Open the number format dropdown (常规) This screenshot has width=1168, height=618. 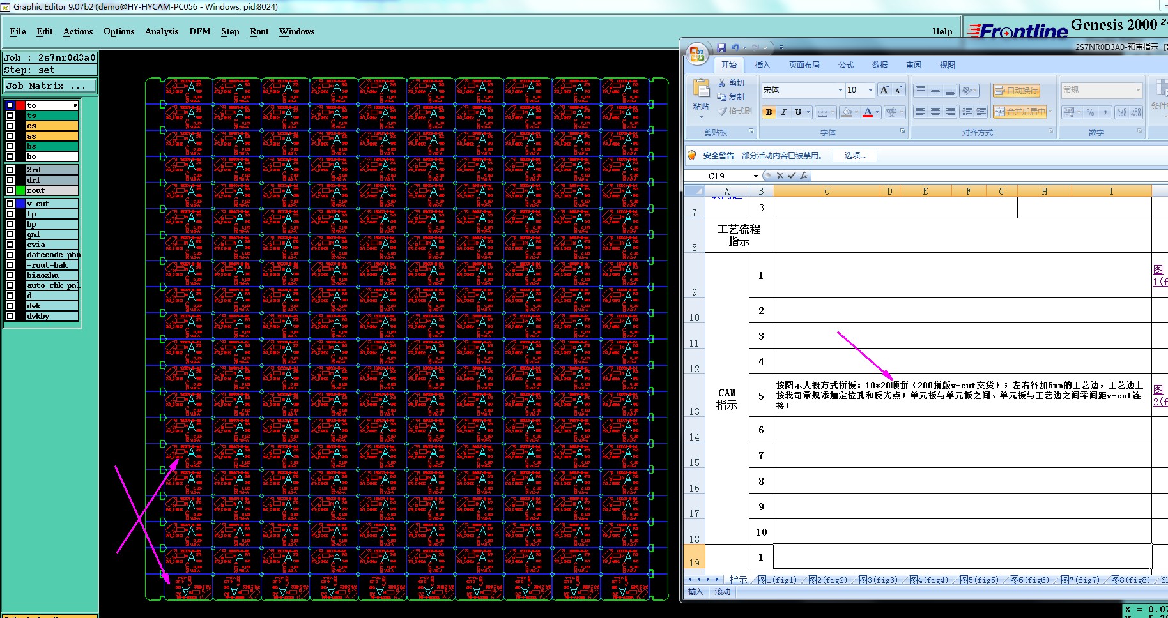click(1138, 90)
